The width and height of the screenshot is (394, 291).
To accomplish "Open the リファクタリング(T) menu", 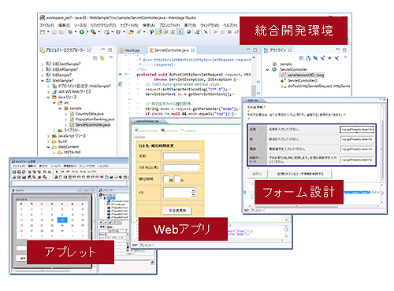I will click(103, 25).
